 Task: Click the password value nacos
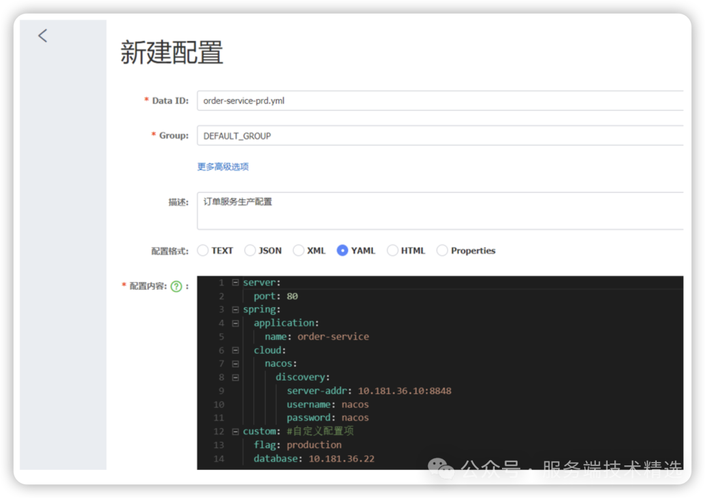point(355,418)
